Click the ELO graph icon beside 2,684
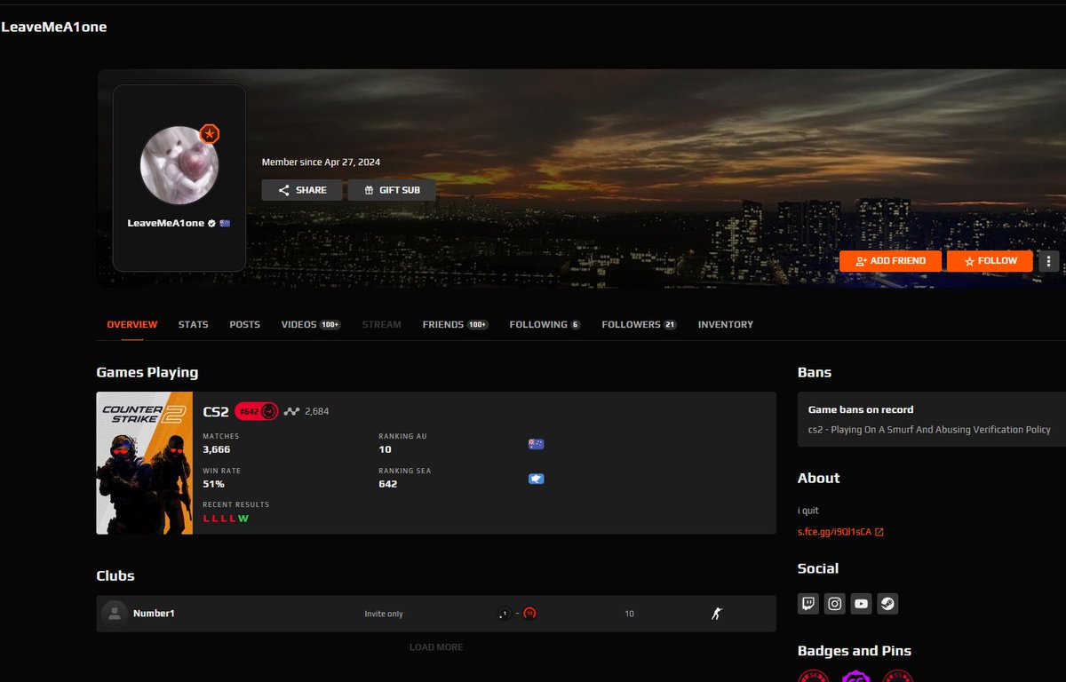The width and height of the screenshot is (1066, 682). [291, 411]
